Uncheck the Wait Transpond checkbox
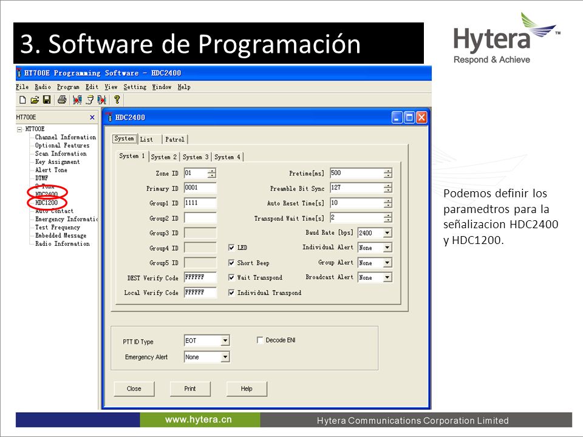This screenshot has width=583, height=437. tap(231, 277)
